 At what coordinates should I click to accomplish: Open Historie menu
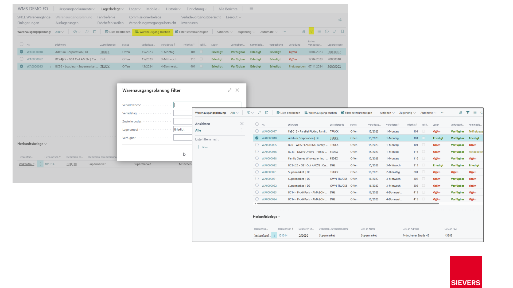173,9
